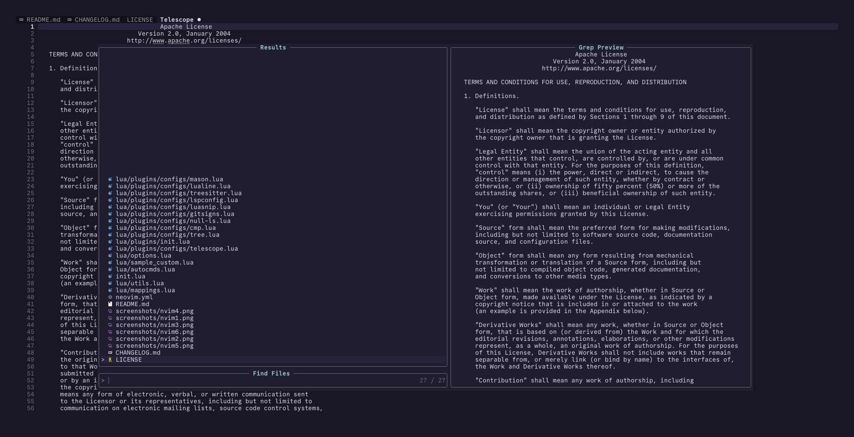Screen dimensions: 854x437
Task: Click the Lua icon beside mason.lua
Action: 110,179
